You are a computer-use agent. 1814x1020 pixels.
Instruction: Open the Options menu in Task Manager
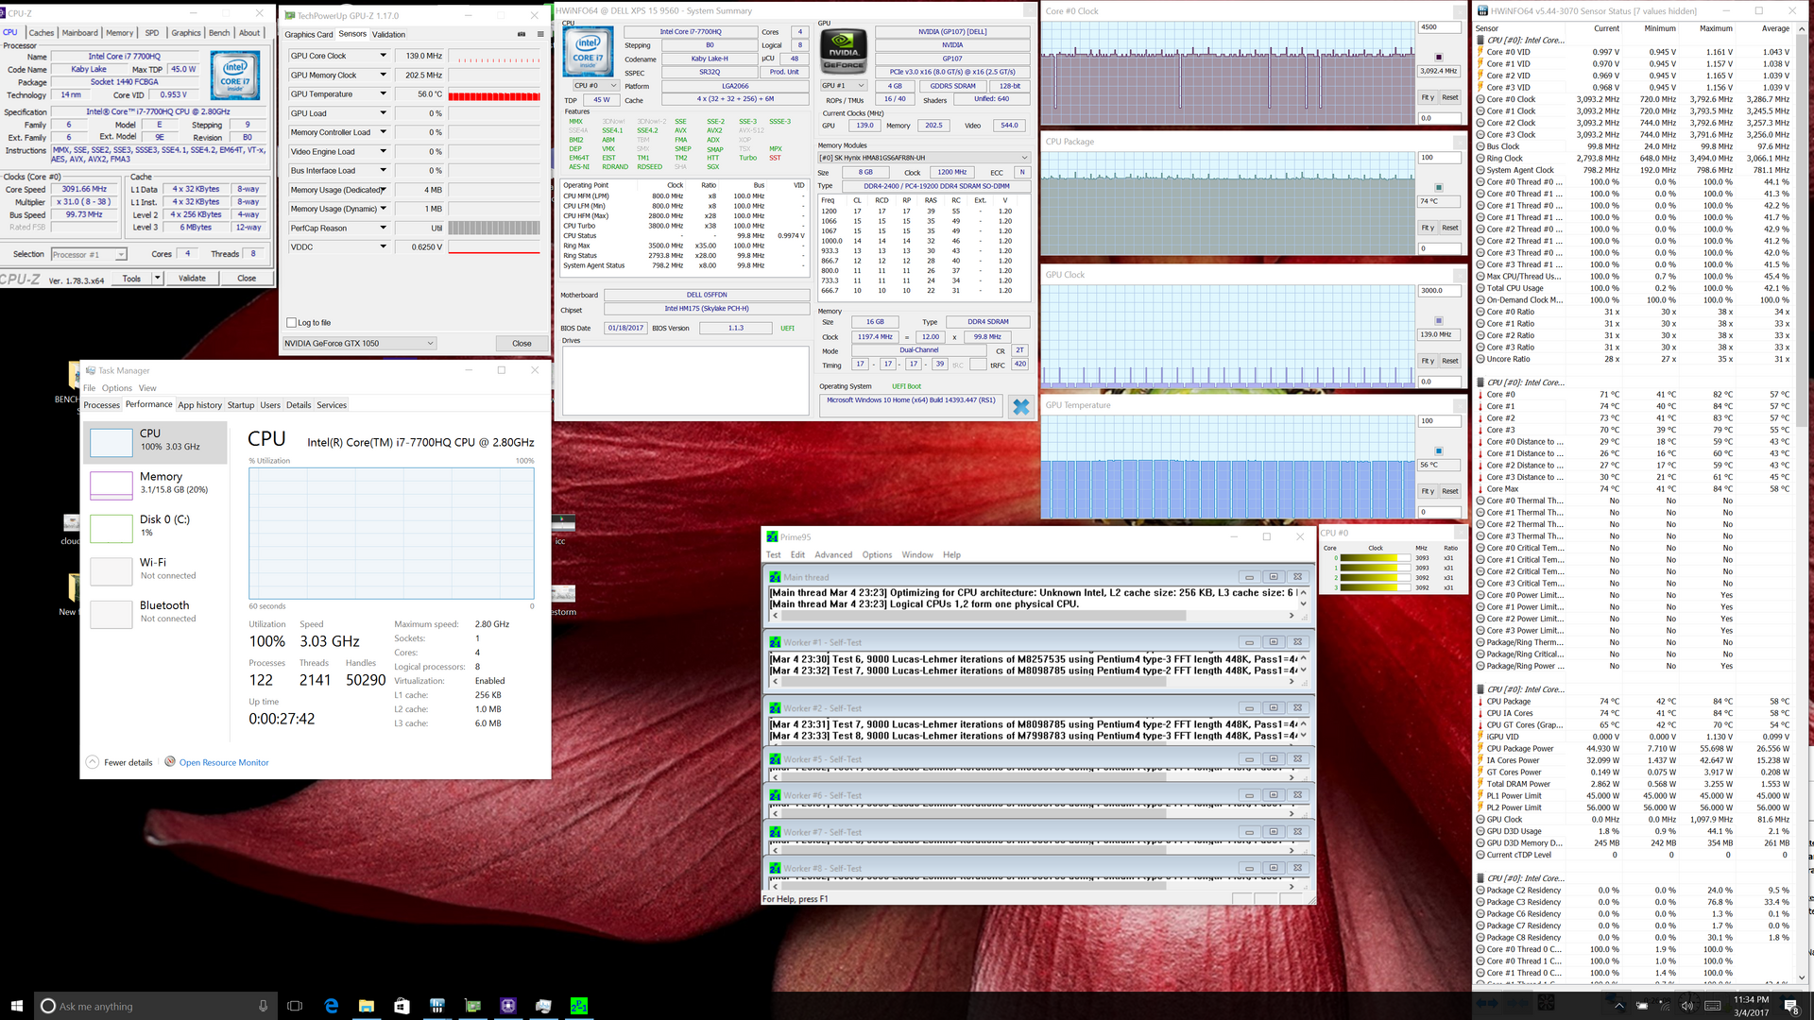pos(117,388)
